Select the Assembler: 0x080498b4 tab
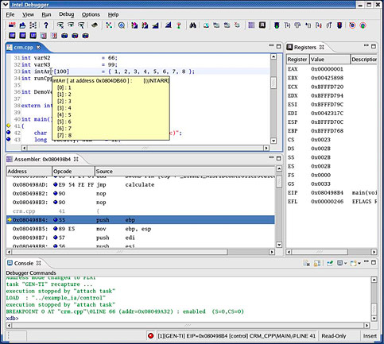The width and height of the screenshot is (384, 344). (42, 159)
